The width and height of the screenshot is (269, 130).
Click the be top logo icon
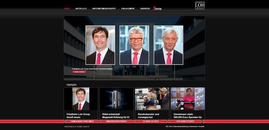(158, 9)
